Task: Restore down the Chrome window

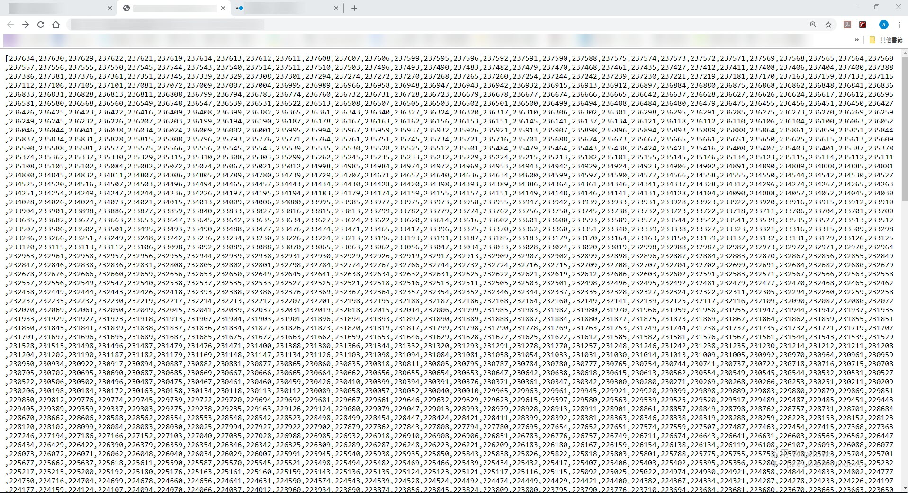Action: pos(877,7)
